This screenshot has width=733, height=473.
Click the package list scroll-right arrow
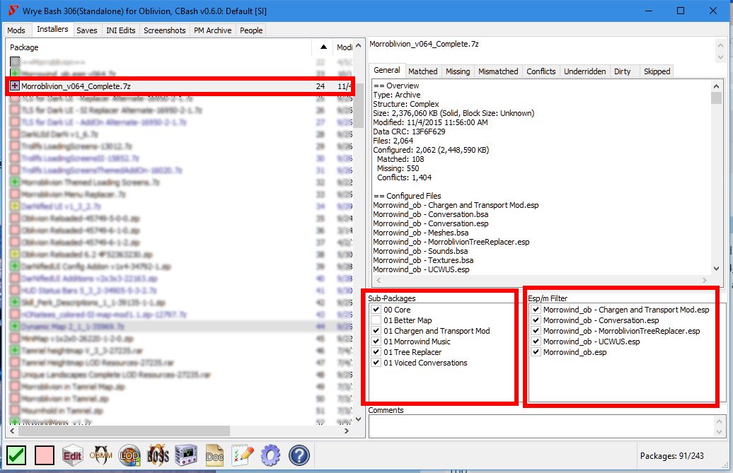[347, 431]
